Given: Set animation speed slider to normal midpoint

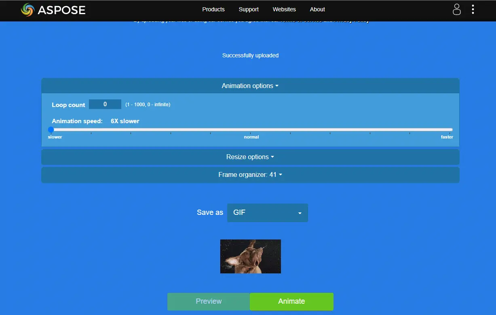Looking at the screenshot, I should [x=251, y=130].
